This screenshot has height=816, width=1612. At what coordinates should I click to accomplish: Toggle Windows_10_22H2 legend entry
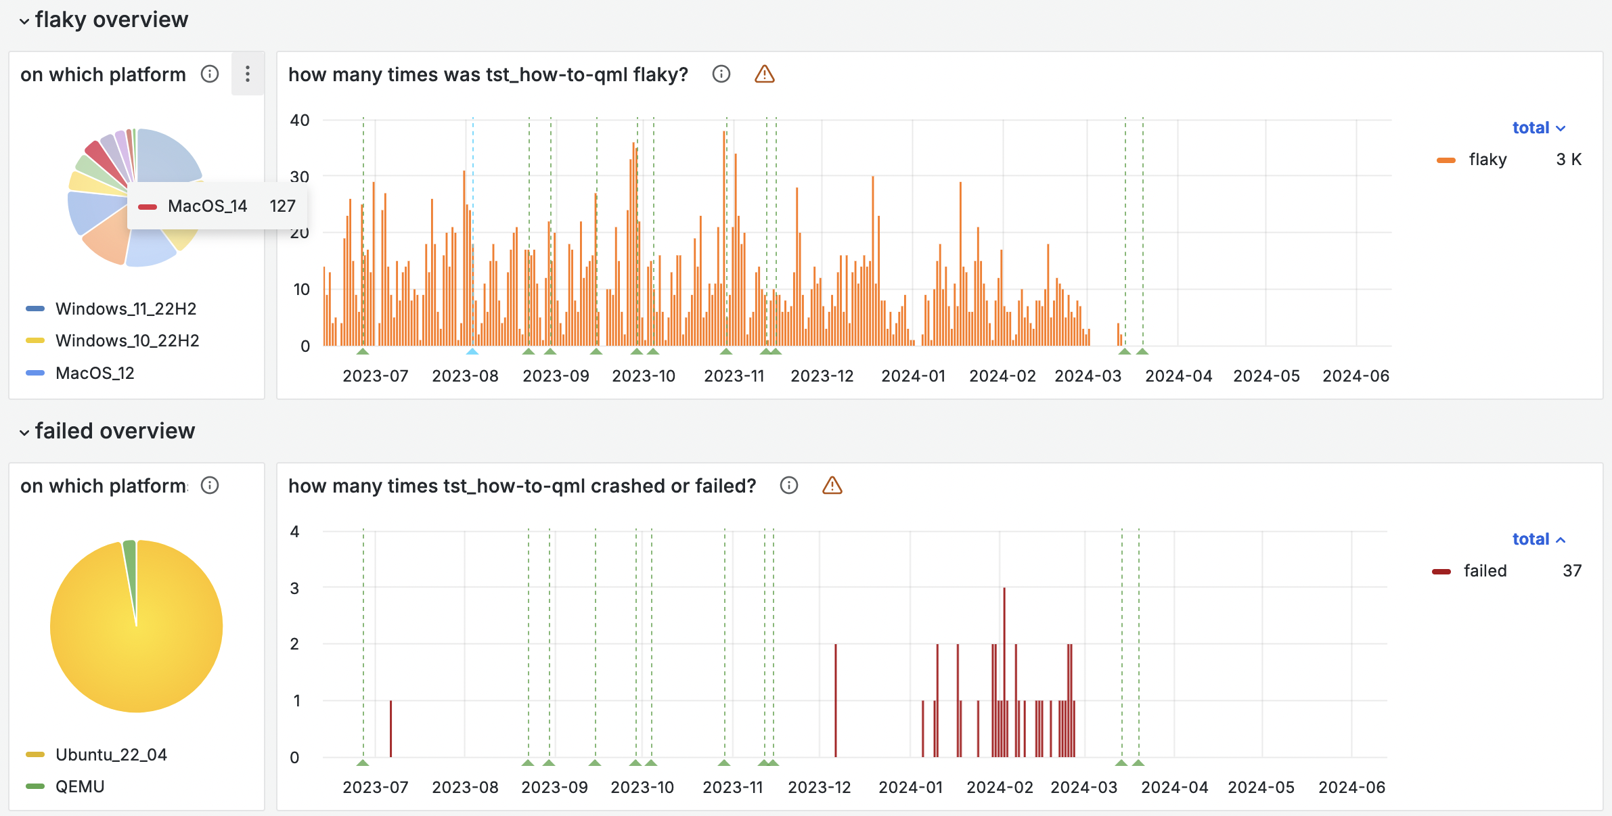(x=127, y=340)
